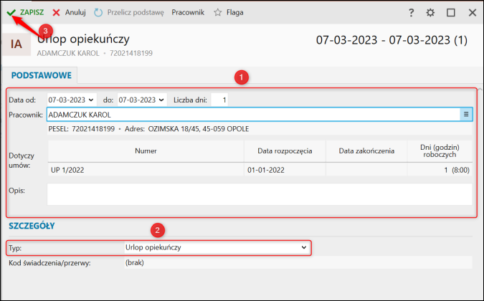This screenshot has width=484, height=301.
Task: Select contract row UP 1/2022
Action: (260, 170)
